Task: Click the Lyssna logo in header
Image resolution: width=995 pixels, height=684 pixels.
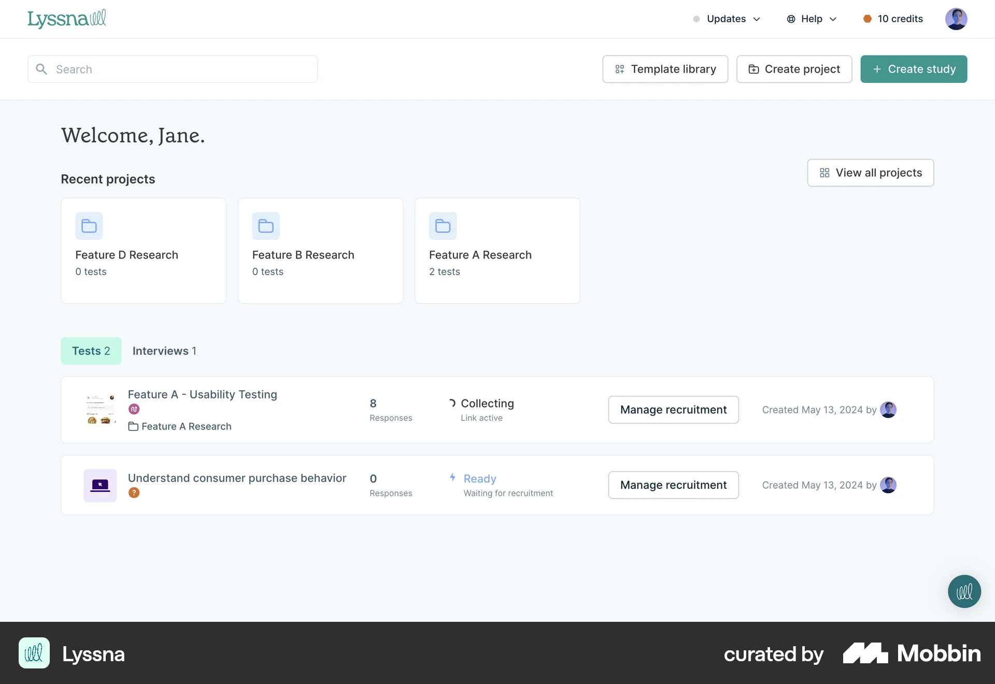Action: pos(66,19)
